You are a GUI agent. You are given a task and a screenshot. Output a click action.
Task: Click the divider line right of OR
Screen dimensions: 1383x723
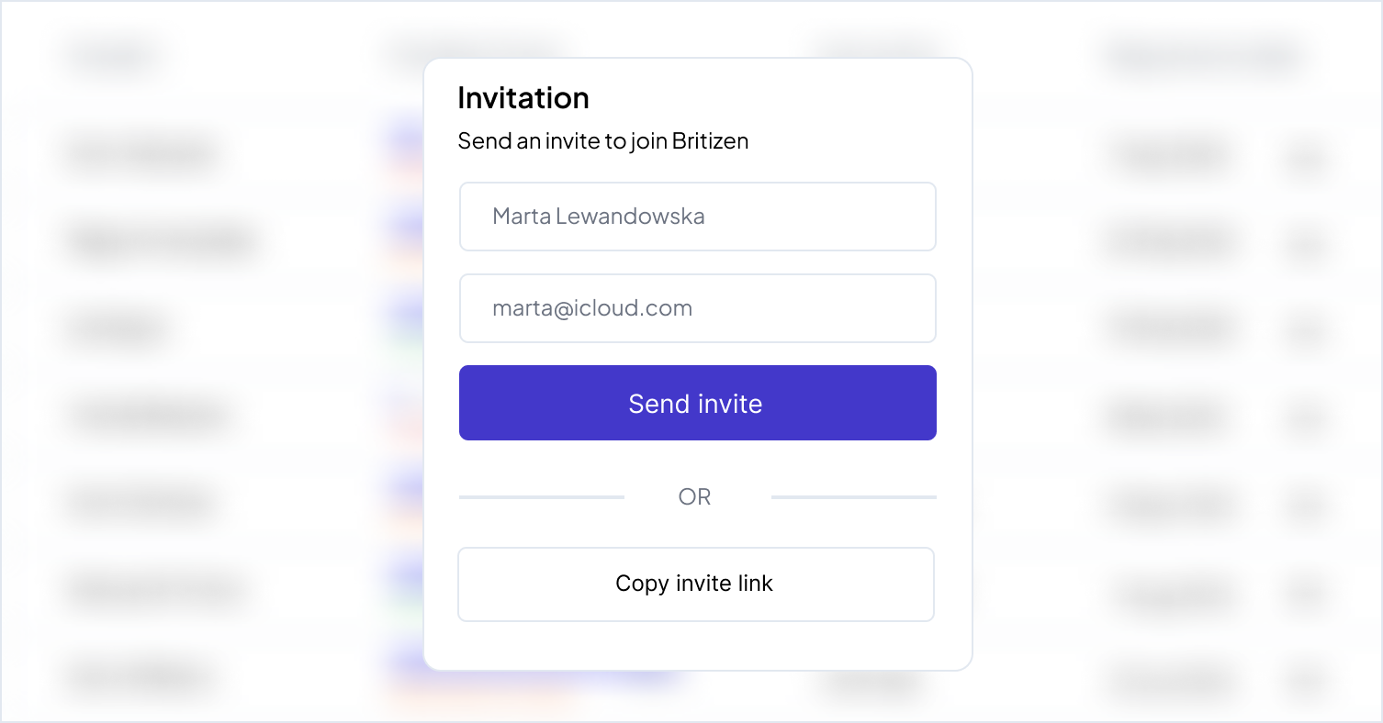(x=854, y=497)
